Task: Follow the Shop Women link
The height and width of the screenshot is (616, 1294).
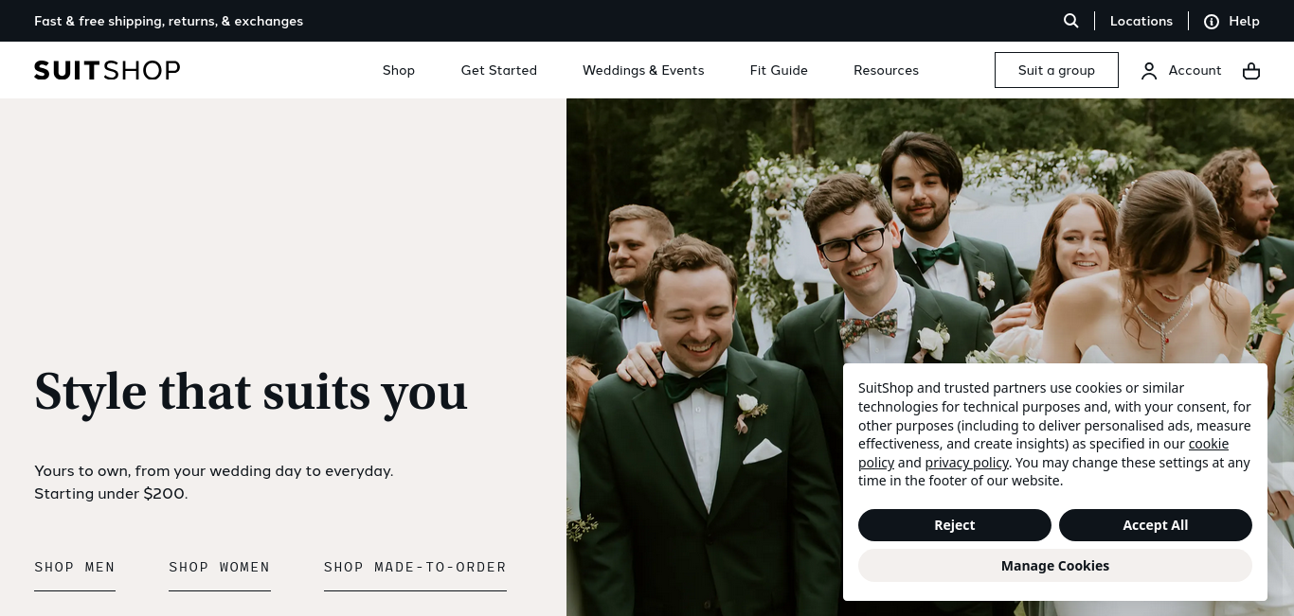Action: point(220,568)
